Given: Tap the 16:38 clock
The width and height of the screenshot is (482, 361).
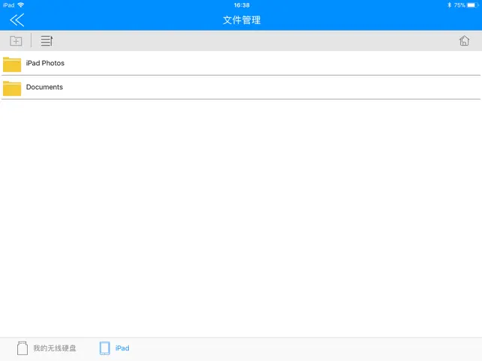Looking at the screenshot, I should (241, 5).
